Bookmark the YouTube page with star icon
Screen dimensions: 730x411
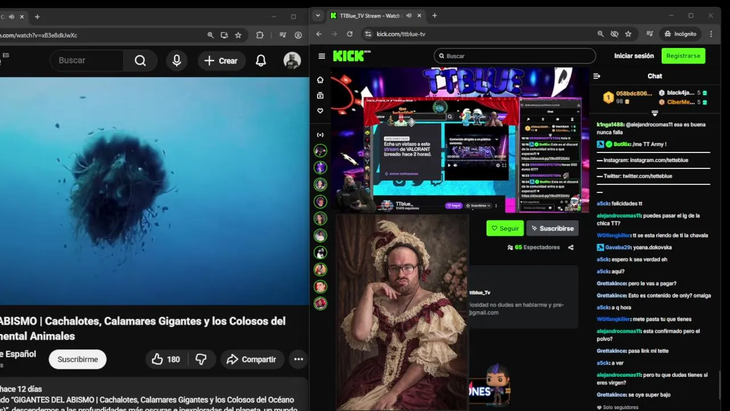click(x=238, y=35)
